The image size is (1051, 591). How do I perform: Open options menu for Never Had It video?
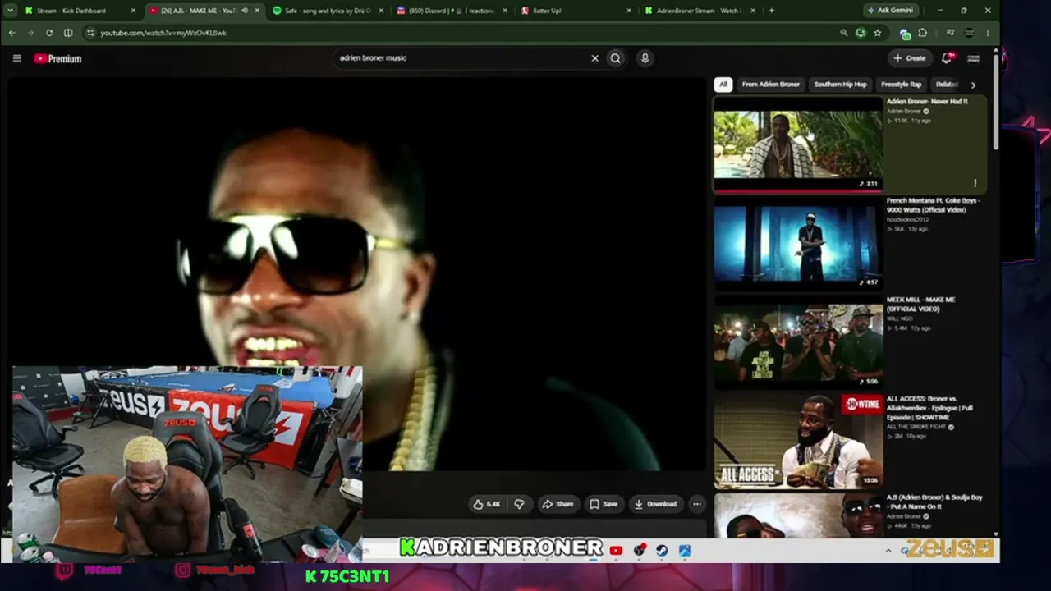pos(975,183)
